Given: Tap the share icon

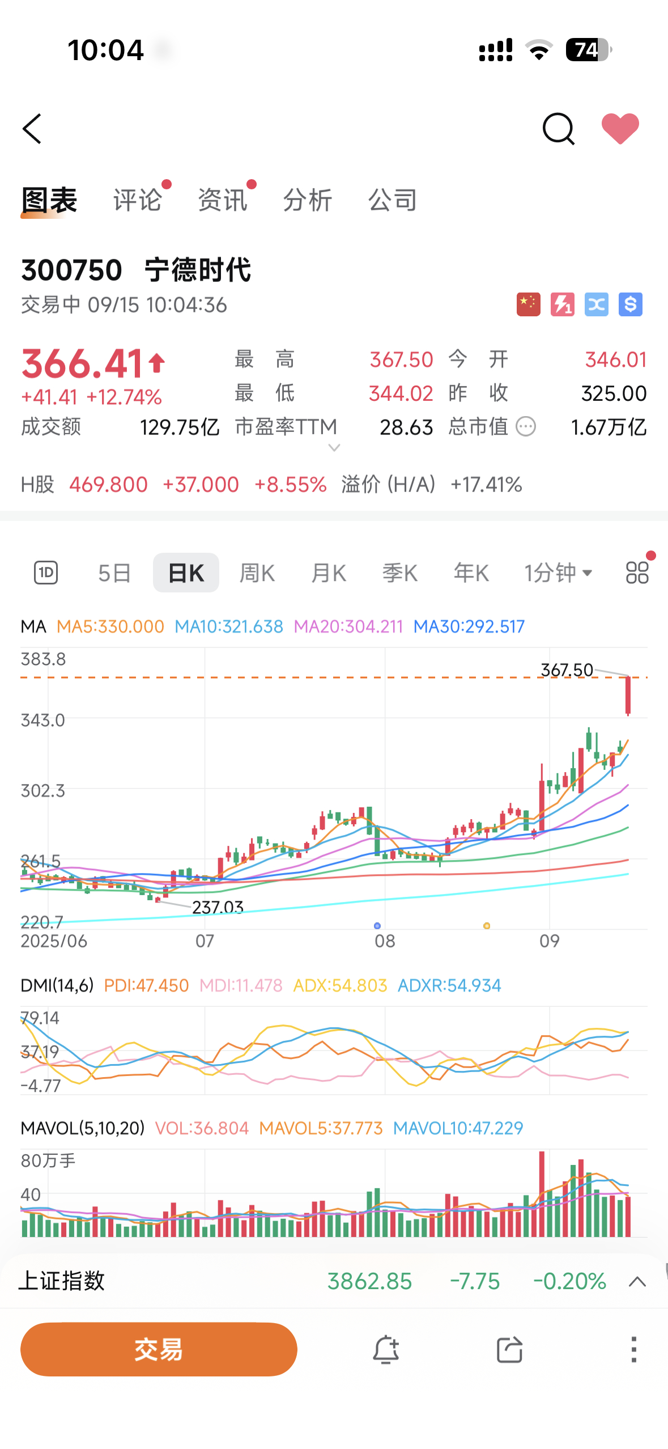Looking at the screenshot, I should coord(509,1349).
